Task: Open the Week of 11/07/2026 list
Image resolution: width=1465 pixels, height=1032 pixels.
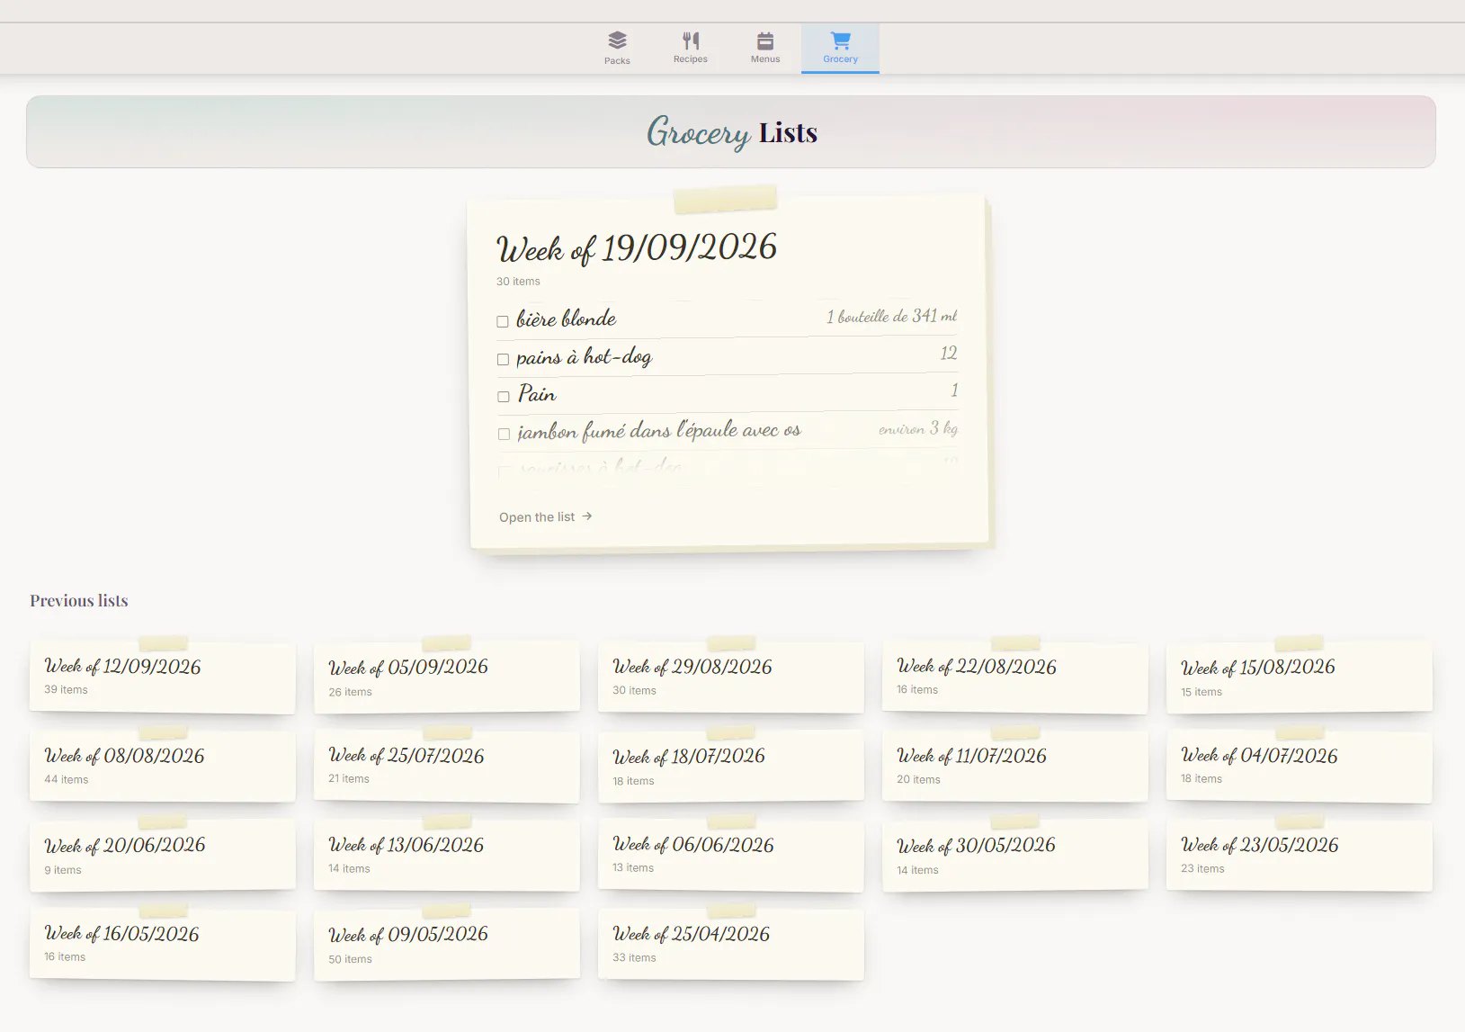Action: (x=1015, y=766)
